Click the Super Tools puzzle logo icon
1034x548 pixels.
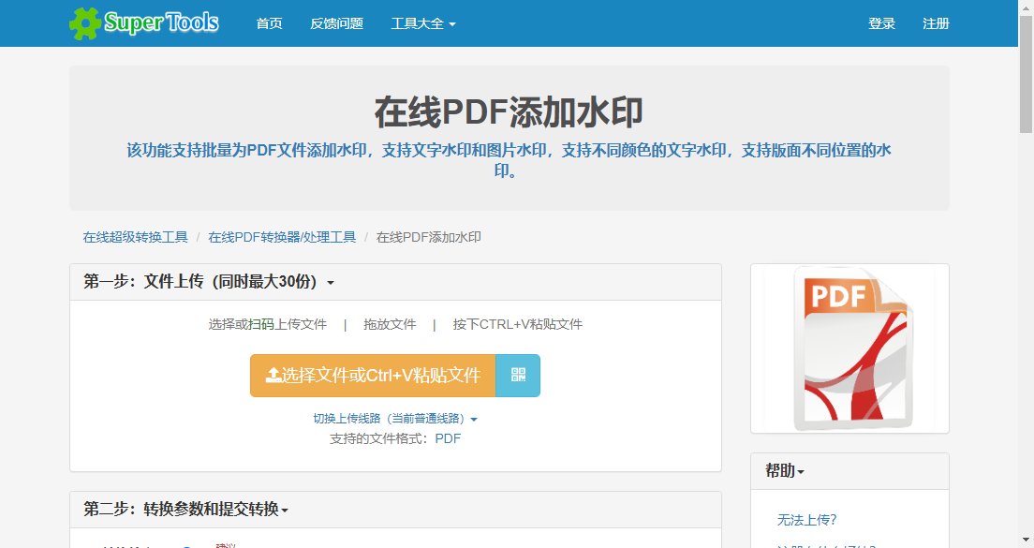click(84, 22)
